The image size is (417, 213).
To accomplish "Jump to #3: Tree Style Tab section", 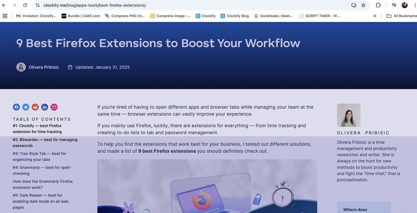I will [x=39, y=156].
